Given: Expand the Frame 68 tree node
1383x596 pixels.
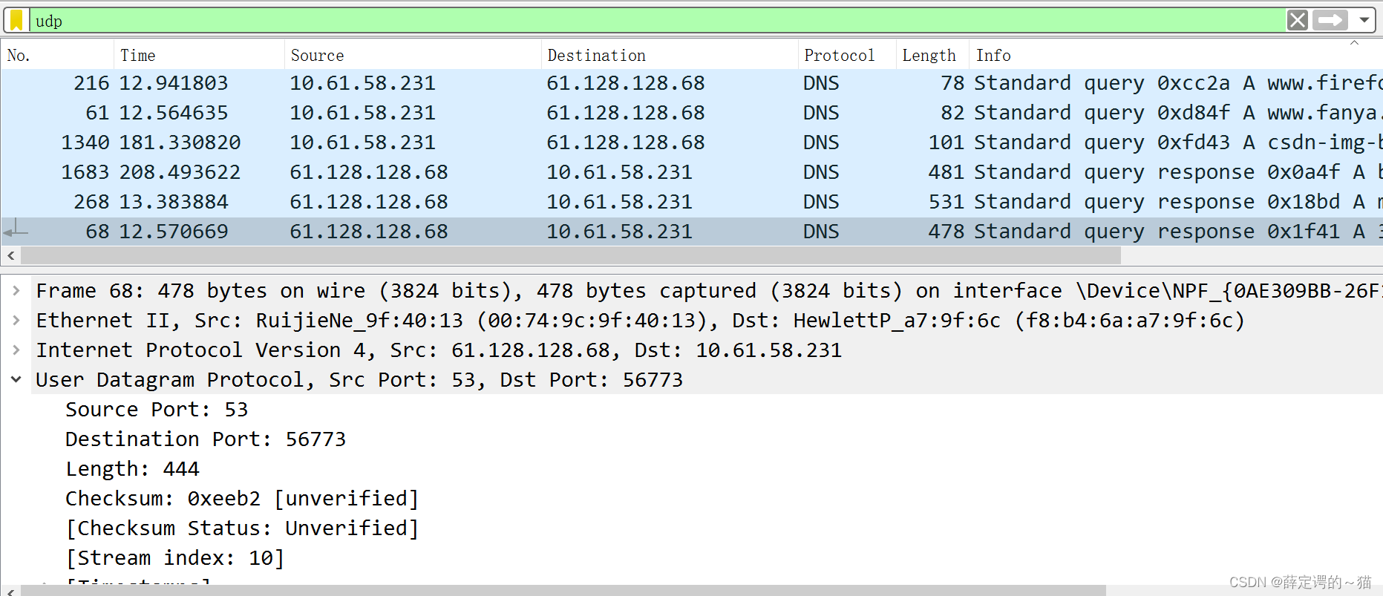Looking at the screenshot, I should pos(16,291).
